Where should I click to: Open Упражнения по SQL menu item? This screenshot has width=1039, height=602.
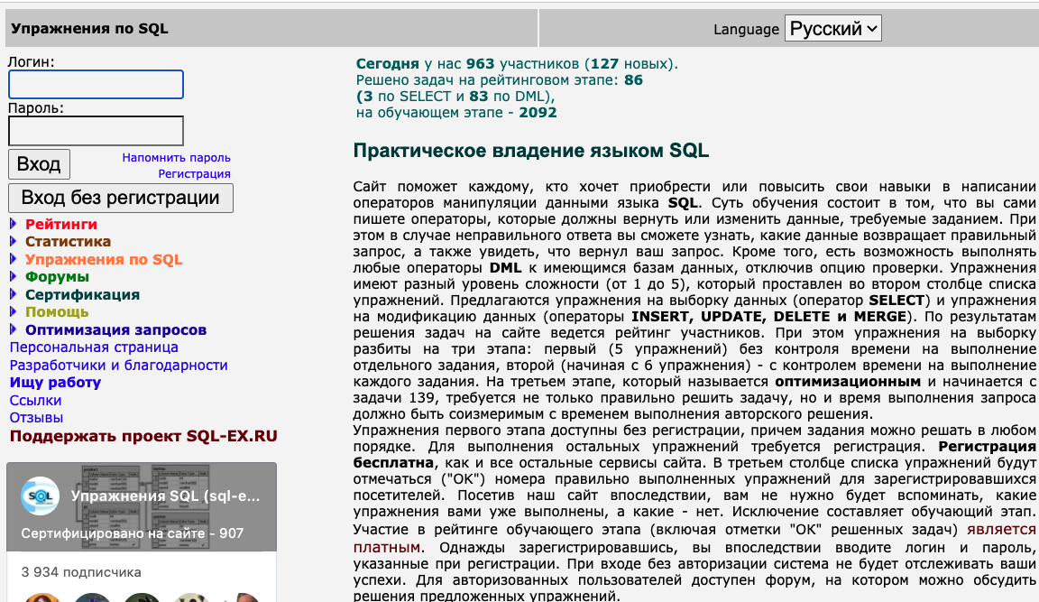click(x=104, y=259)
